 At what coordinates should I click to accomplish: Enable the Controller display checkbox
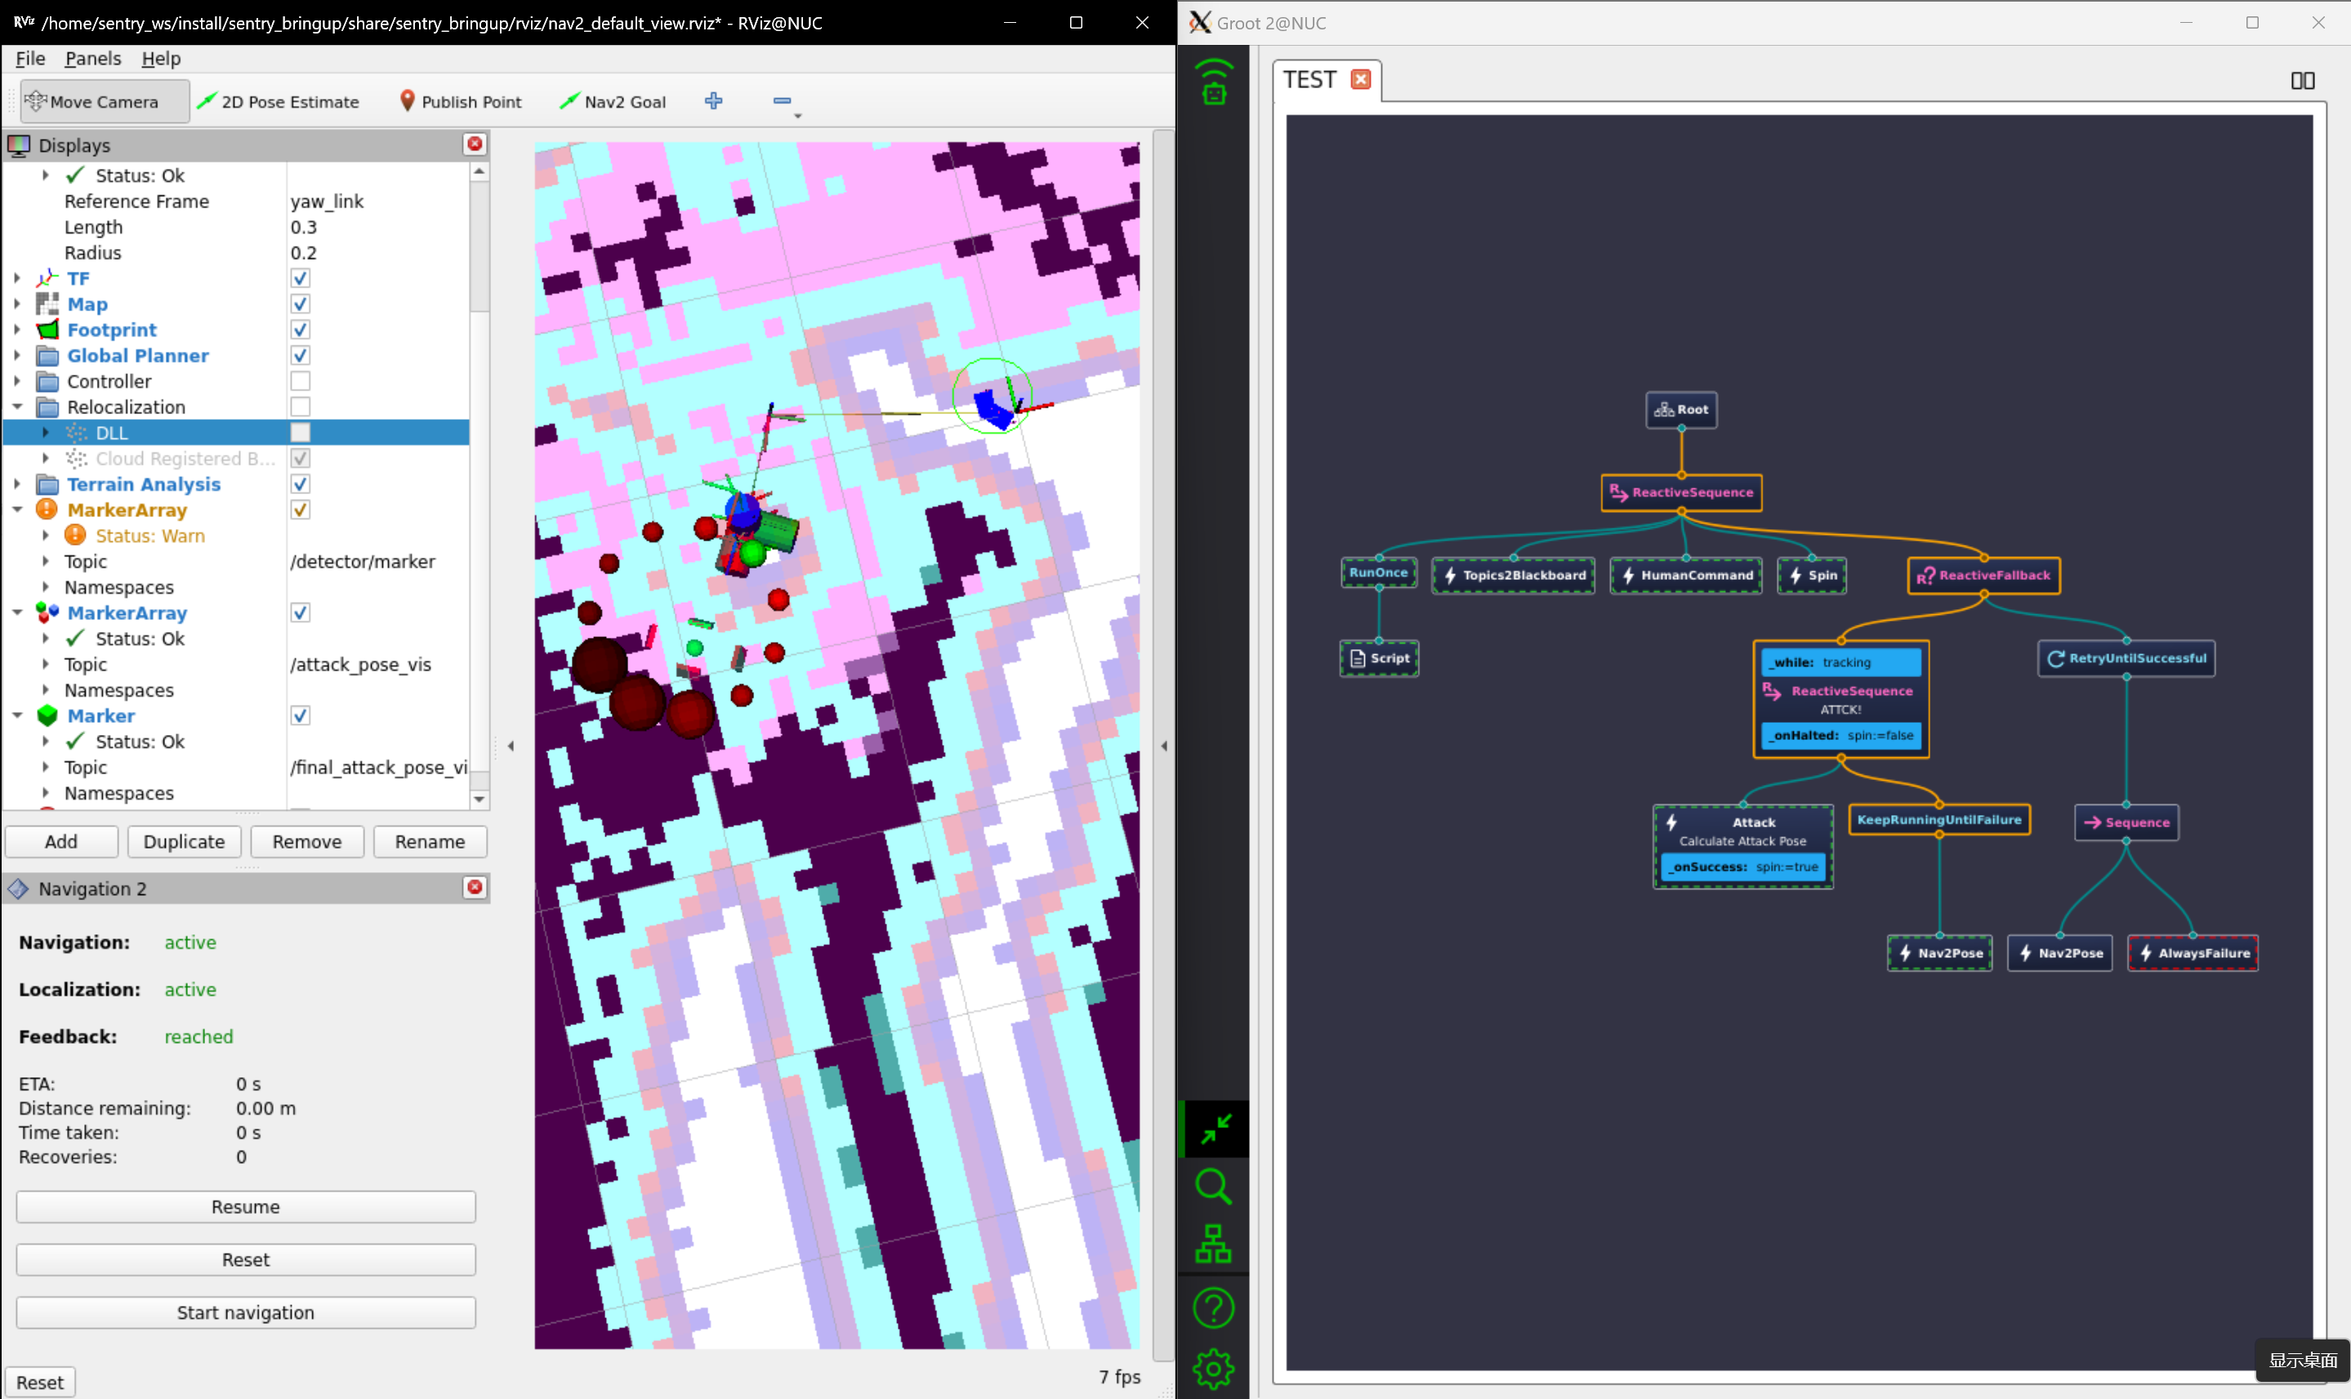(300, 381)
